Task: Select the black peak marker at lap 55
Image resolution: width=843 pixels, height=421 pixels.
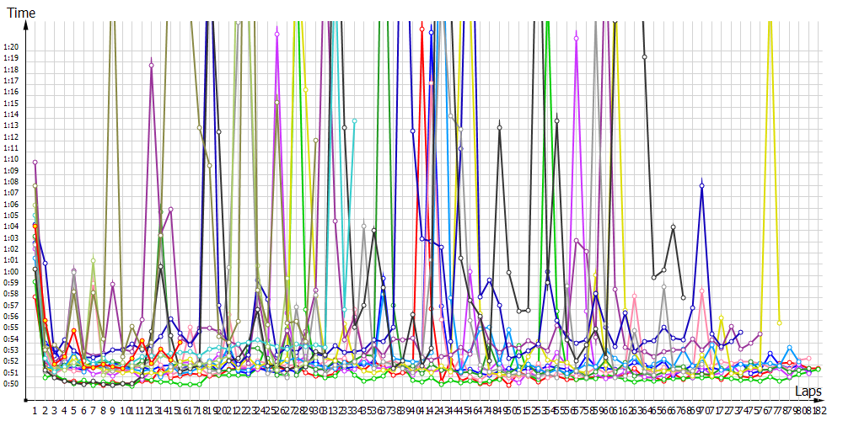Action: (557, 120)
